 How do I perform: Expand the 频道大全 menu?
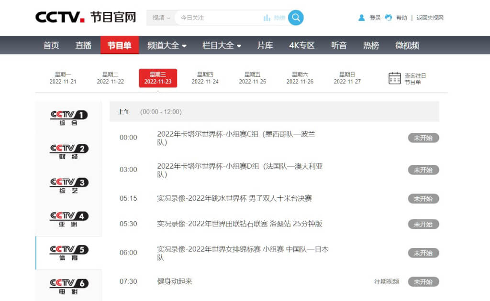click(167, 45)
